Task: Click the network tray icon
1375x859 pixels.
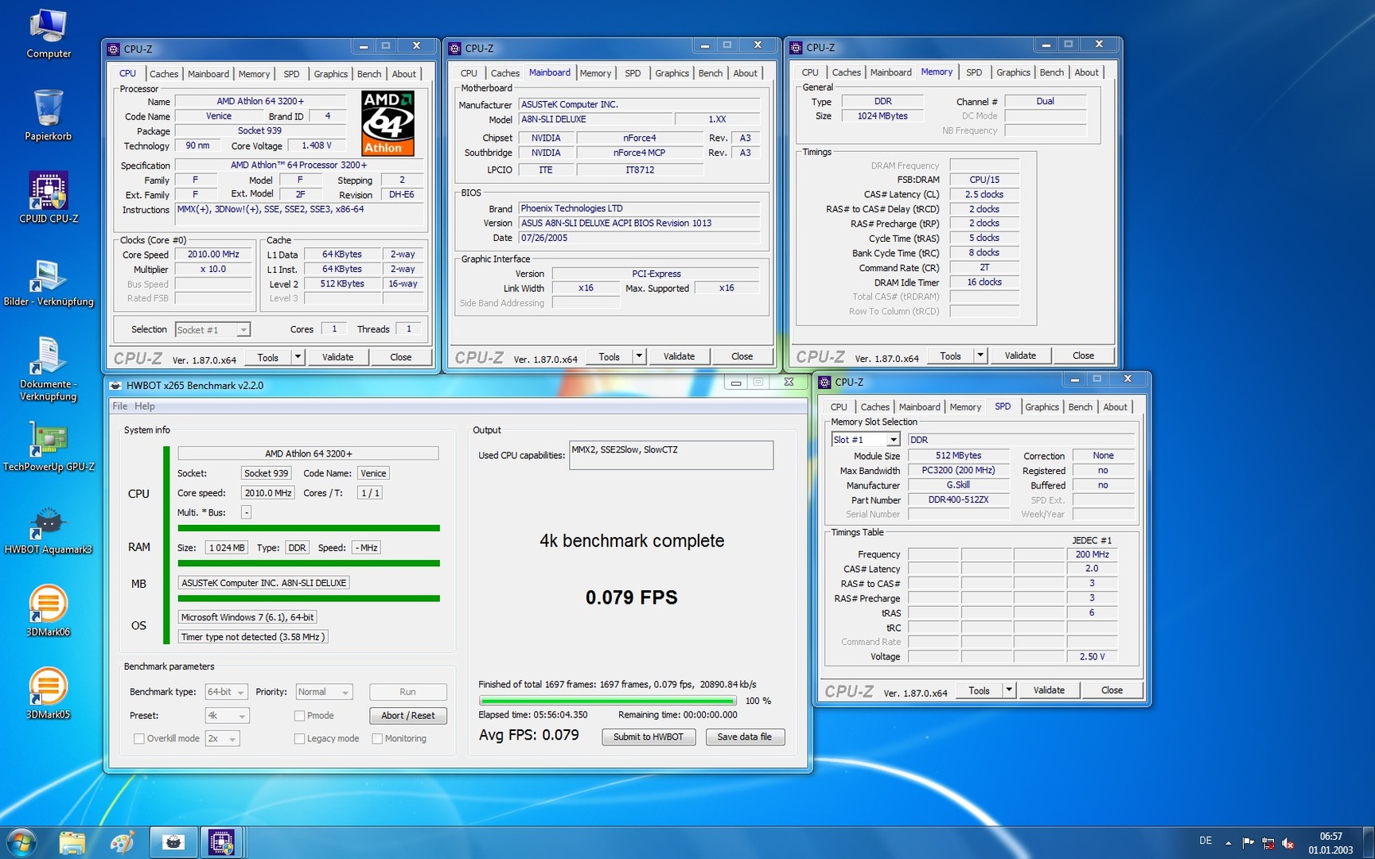Action: 1268,843
